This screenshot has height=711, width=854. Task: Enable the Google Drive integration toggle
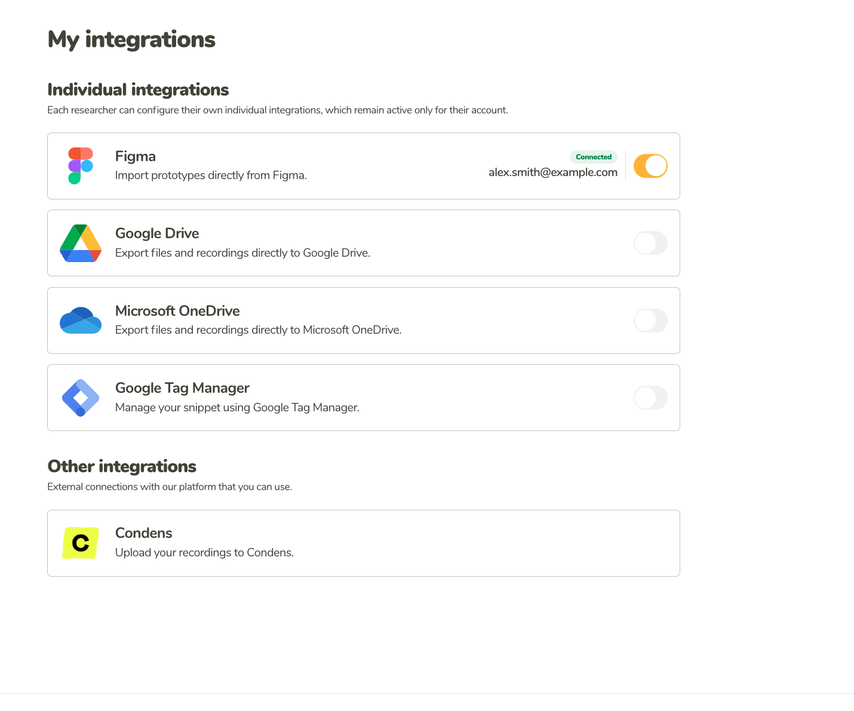pyautogui.click(x=650, y=243)
